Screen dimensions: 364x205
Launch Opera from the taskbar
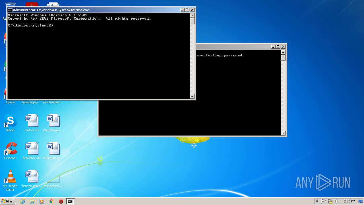61,201
